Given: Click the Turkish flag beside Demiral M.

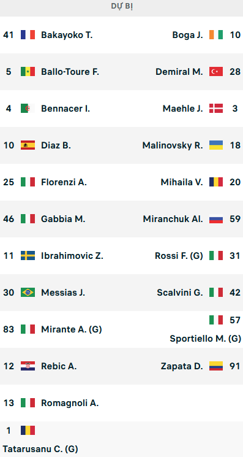Looking at the screenshot, I should pyautogui.click(x=216, y=71).
